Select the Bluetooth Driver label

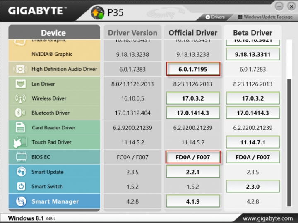[50, 113]
